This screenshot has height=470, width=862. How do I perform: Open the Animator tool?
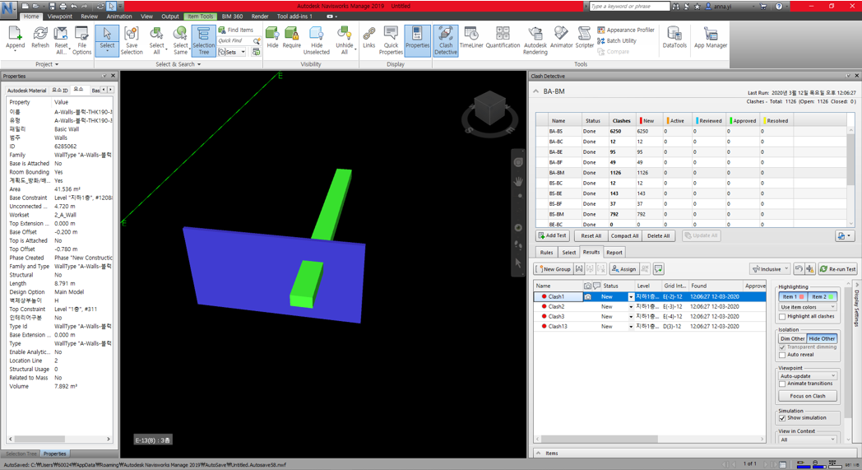pyautogui.click(x=561, y=37)
